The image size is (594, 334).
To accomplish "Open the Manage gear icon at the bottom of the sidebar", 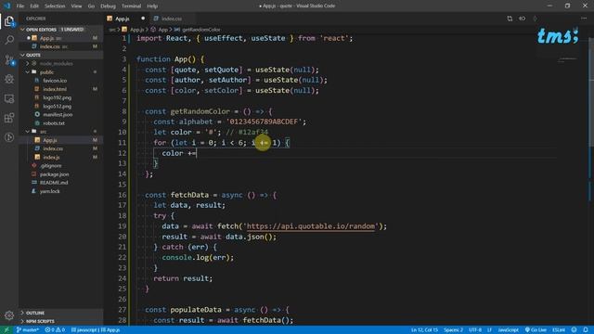I will [x=9, y=315].
